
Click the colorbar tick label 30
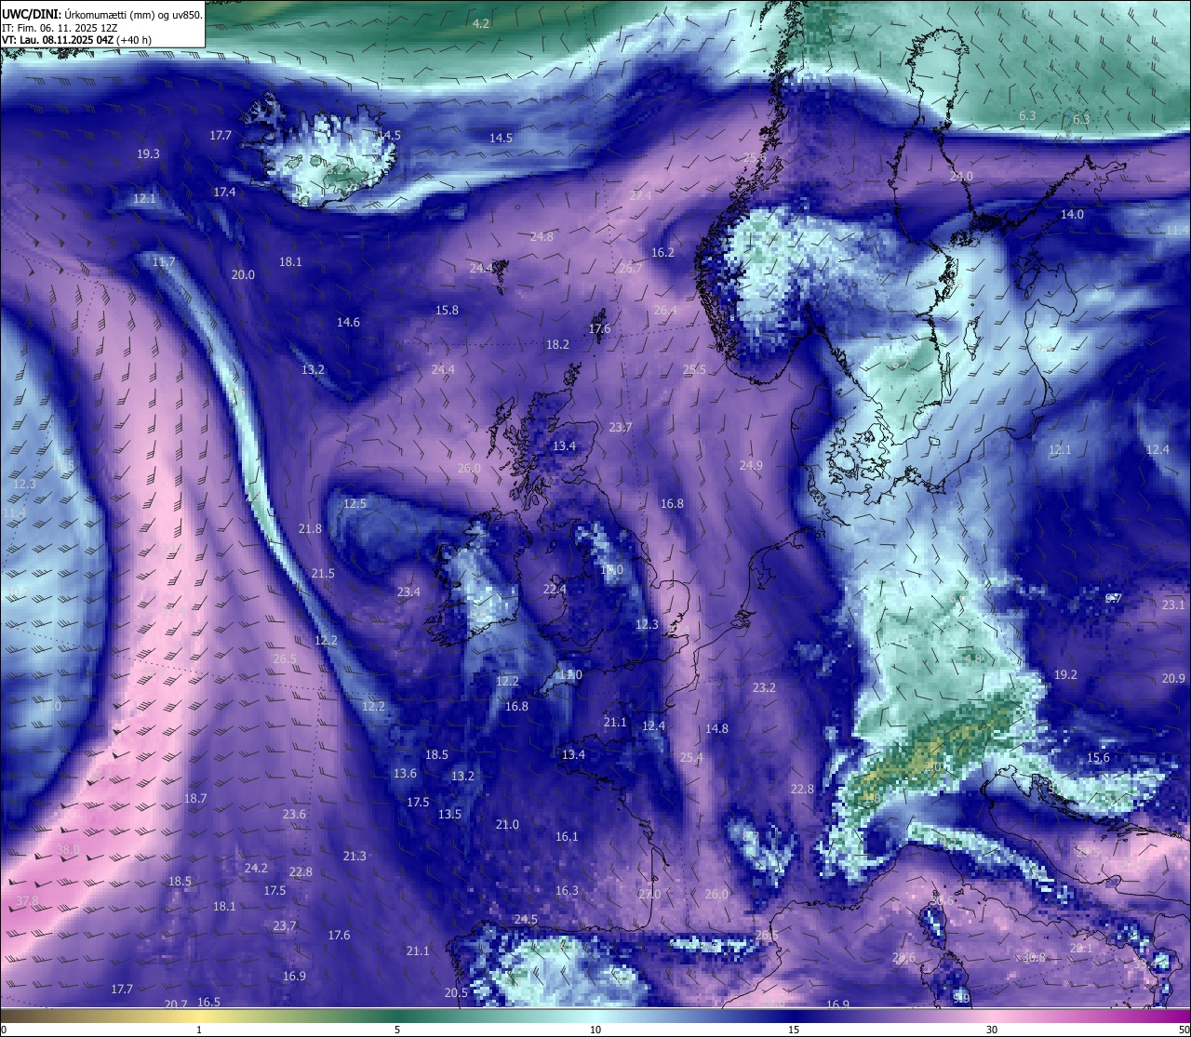992,1030
